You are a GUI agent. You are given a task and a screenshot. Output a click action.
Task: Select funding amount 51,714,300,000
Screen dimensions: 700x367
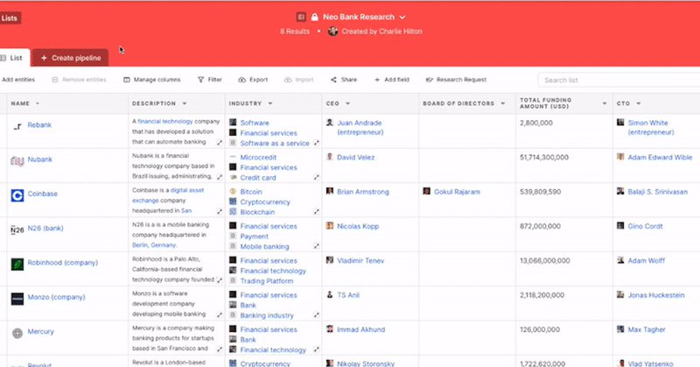click(544, 158)
